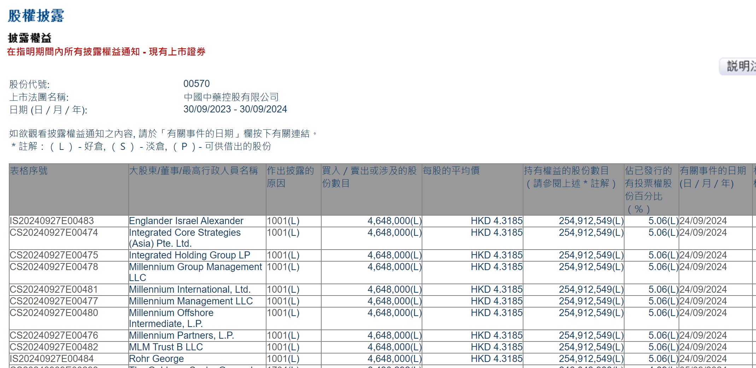
Task: Click 4,648,000(L) shares in MLM Trust B row
Action: click(395, 347)
